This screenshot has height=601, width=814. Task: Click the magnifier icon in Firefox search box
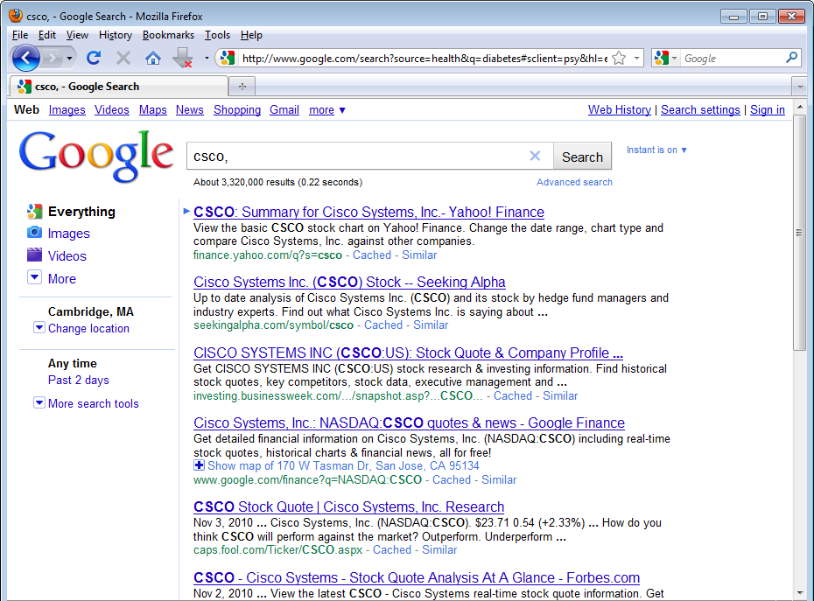point(791,58)
